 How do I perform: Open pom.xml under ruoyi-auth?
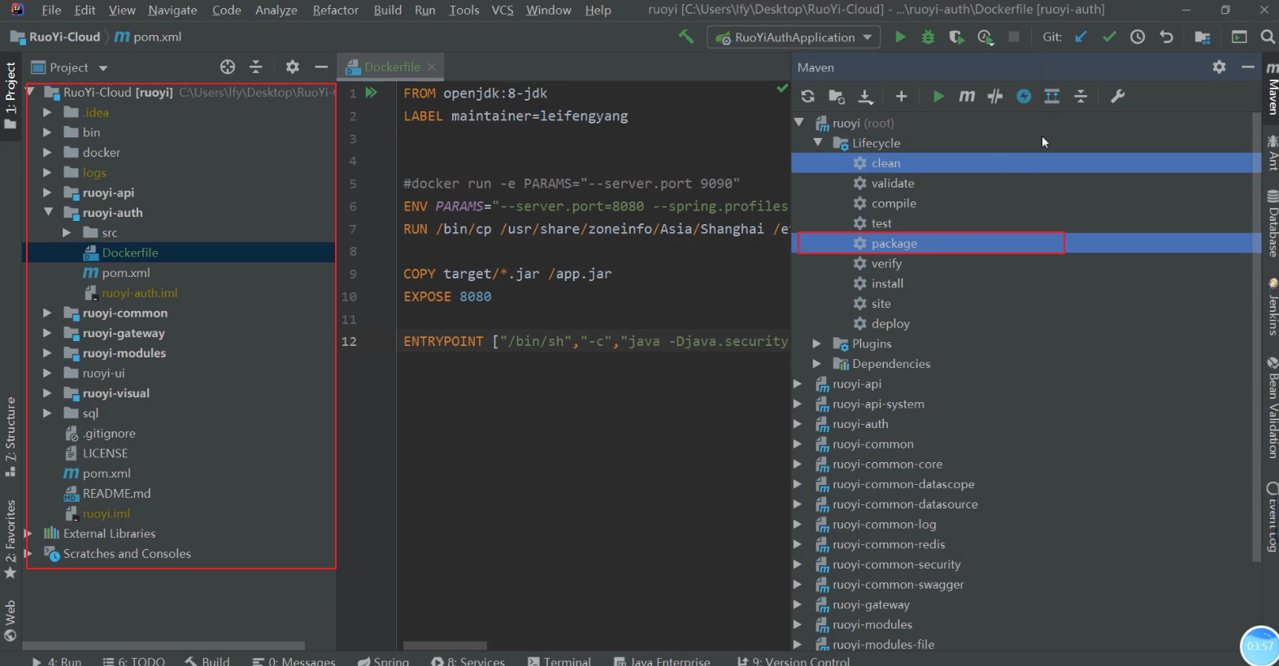pyautogui.click(x=126, y=273)
